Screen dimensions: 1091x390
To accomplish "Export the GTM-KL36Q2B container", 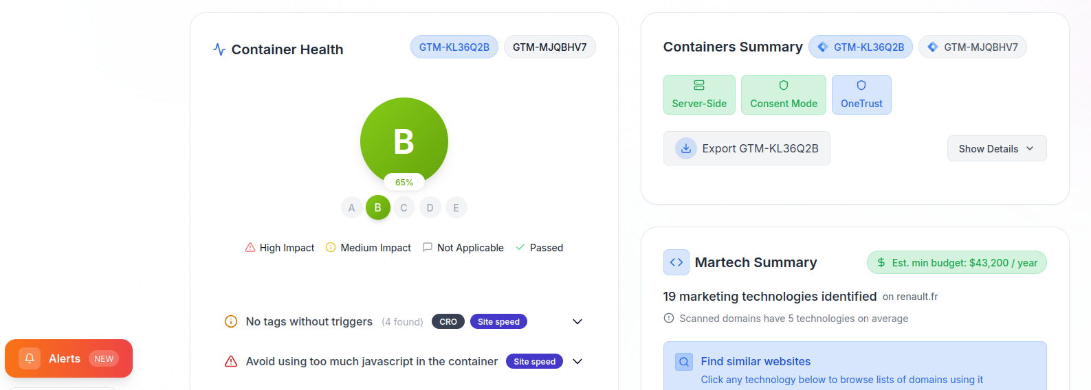I will 747,148.
